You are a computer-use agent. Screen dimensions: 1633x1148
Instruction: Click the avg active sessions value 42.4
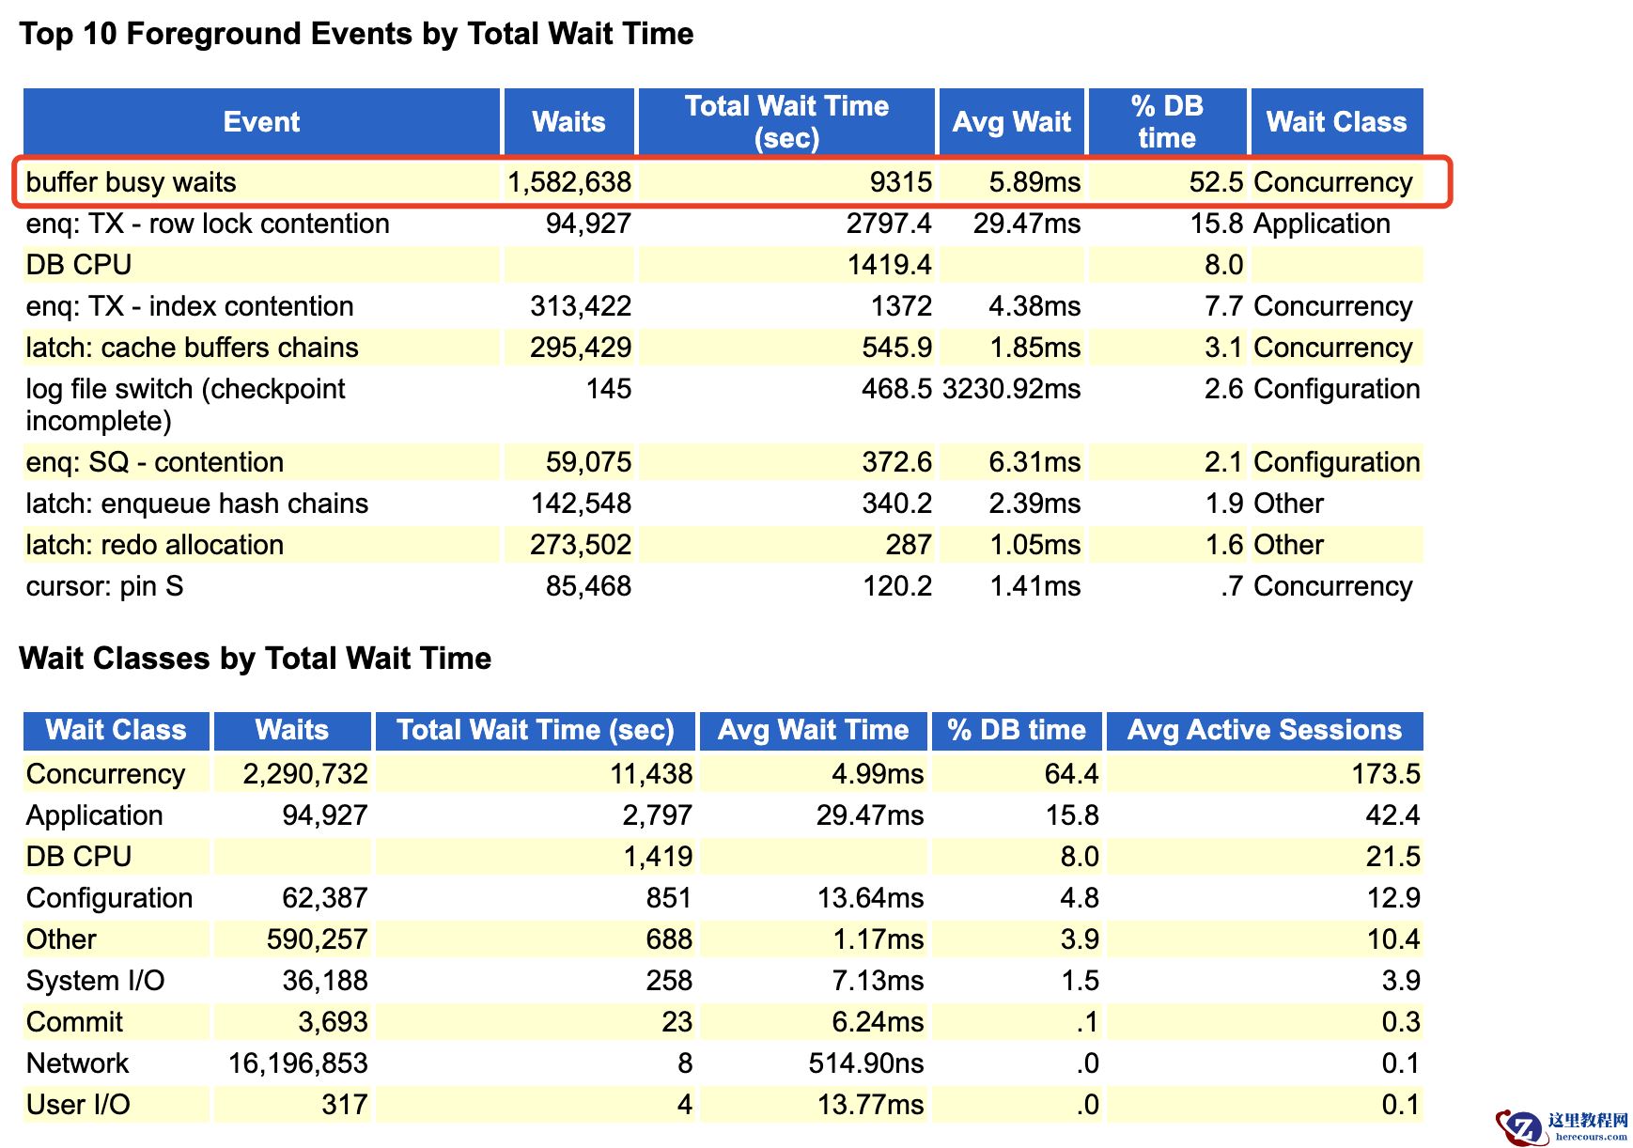click(x=1392, y=815)
